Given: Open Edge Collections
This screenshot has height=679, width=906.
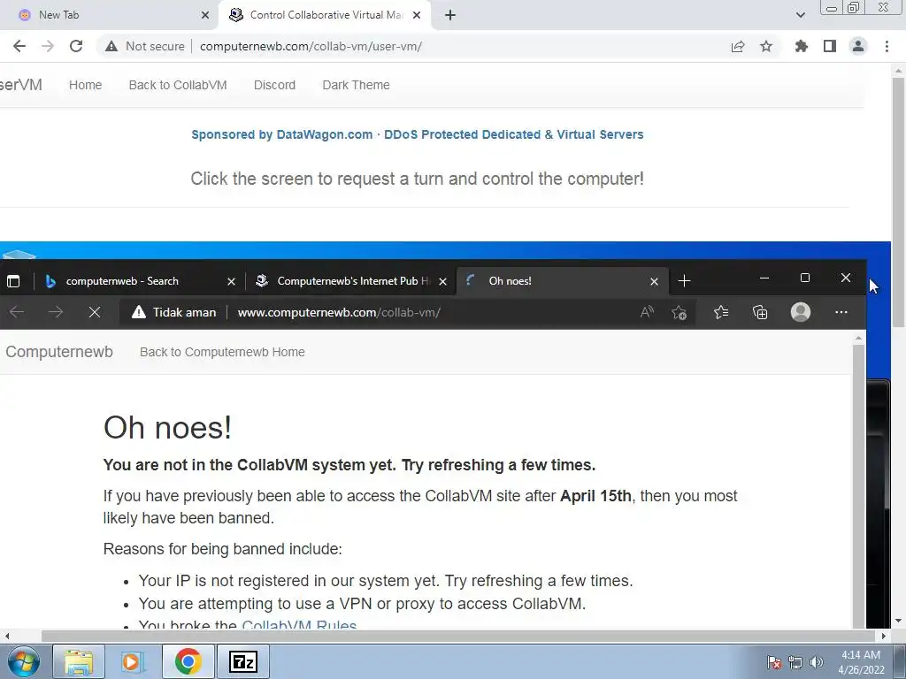Looking at the screenshot, I should (x=760, y=312).
